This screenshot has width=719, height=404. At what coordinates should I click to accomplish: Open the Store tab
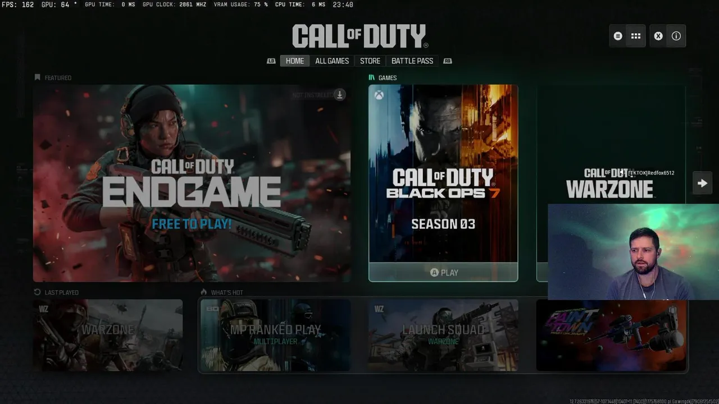point(370,61)
